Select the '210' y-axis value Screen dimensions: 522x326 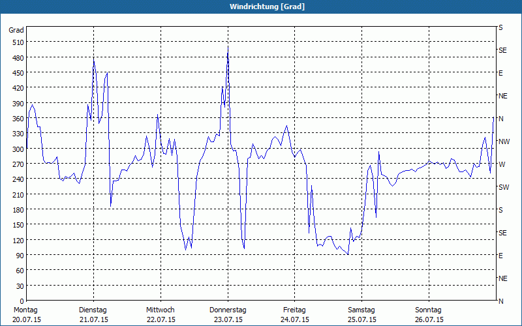(x=18, y=194)
